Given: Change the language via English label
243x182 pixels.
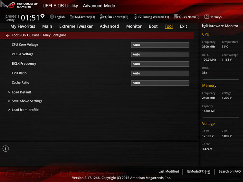Looking at the screenshot, I should click(60, 17).
